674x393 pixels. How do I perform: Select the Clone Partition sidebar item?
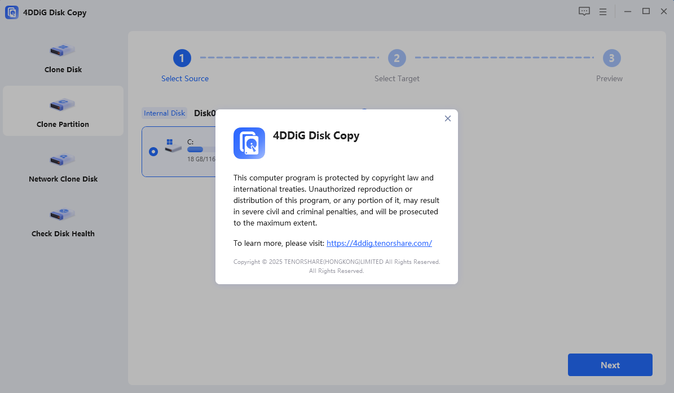point(63,111)
